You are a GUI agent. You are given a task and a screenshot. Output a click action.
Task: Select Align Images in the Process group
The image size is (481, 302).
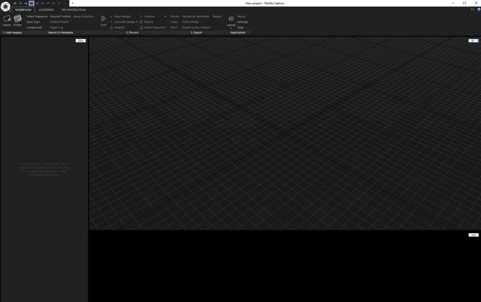pos(122,16)
